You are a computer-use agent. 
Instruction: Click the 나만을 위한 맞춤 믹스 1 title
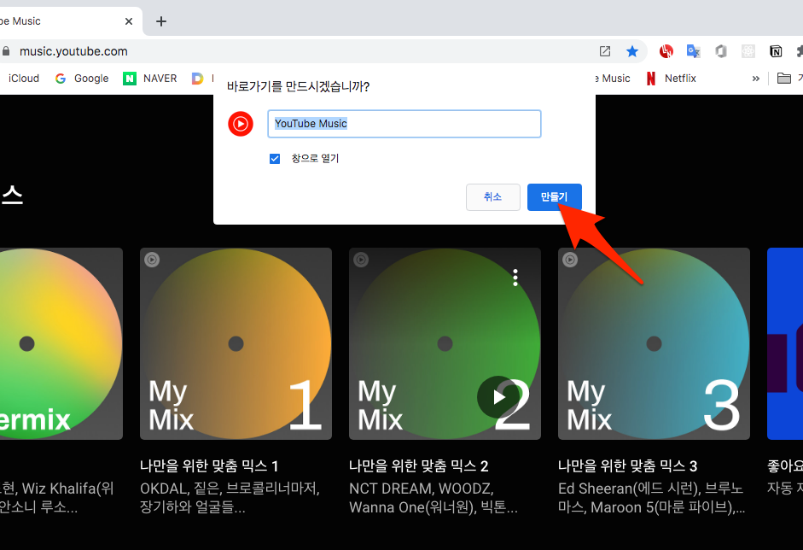(209, 466)
